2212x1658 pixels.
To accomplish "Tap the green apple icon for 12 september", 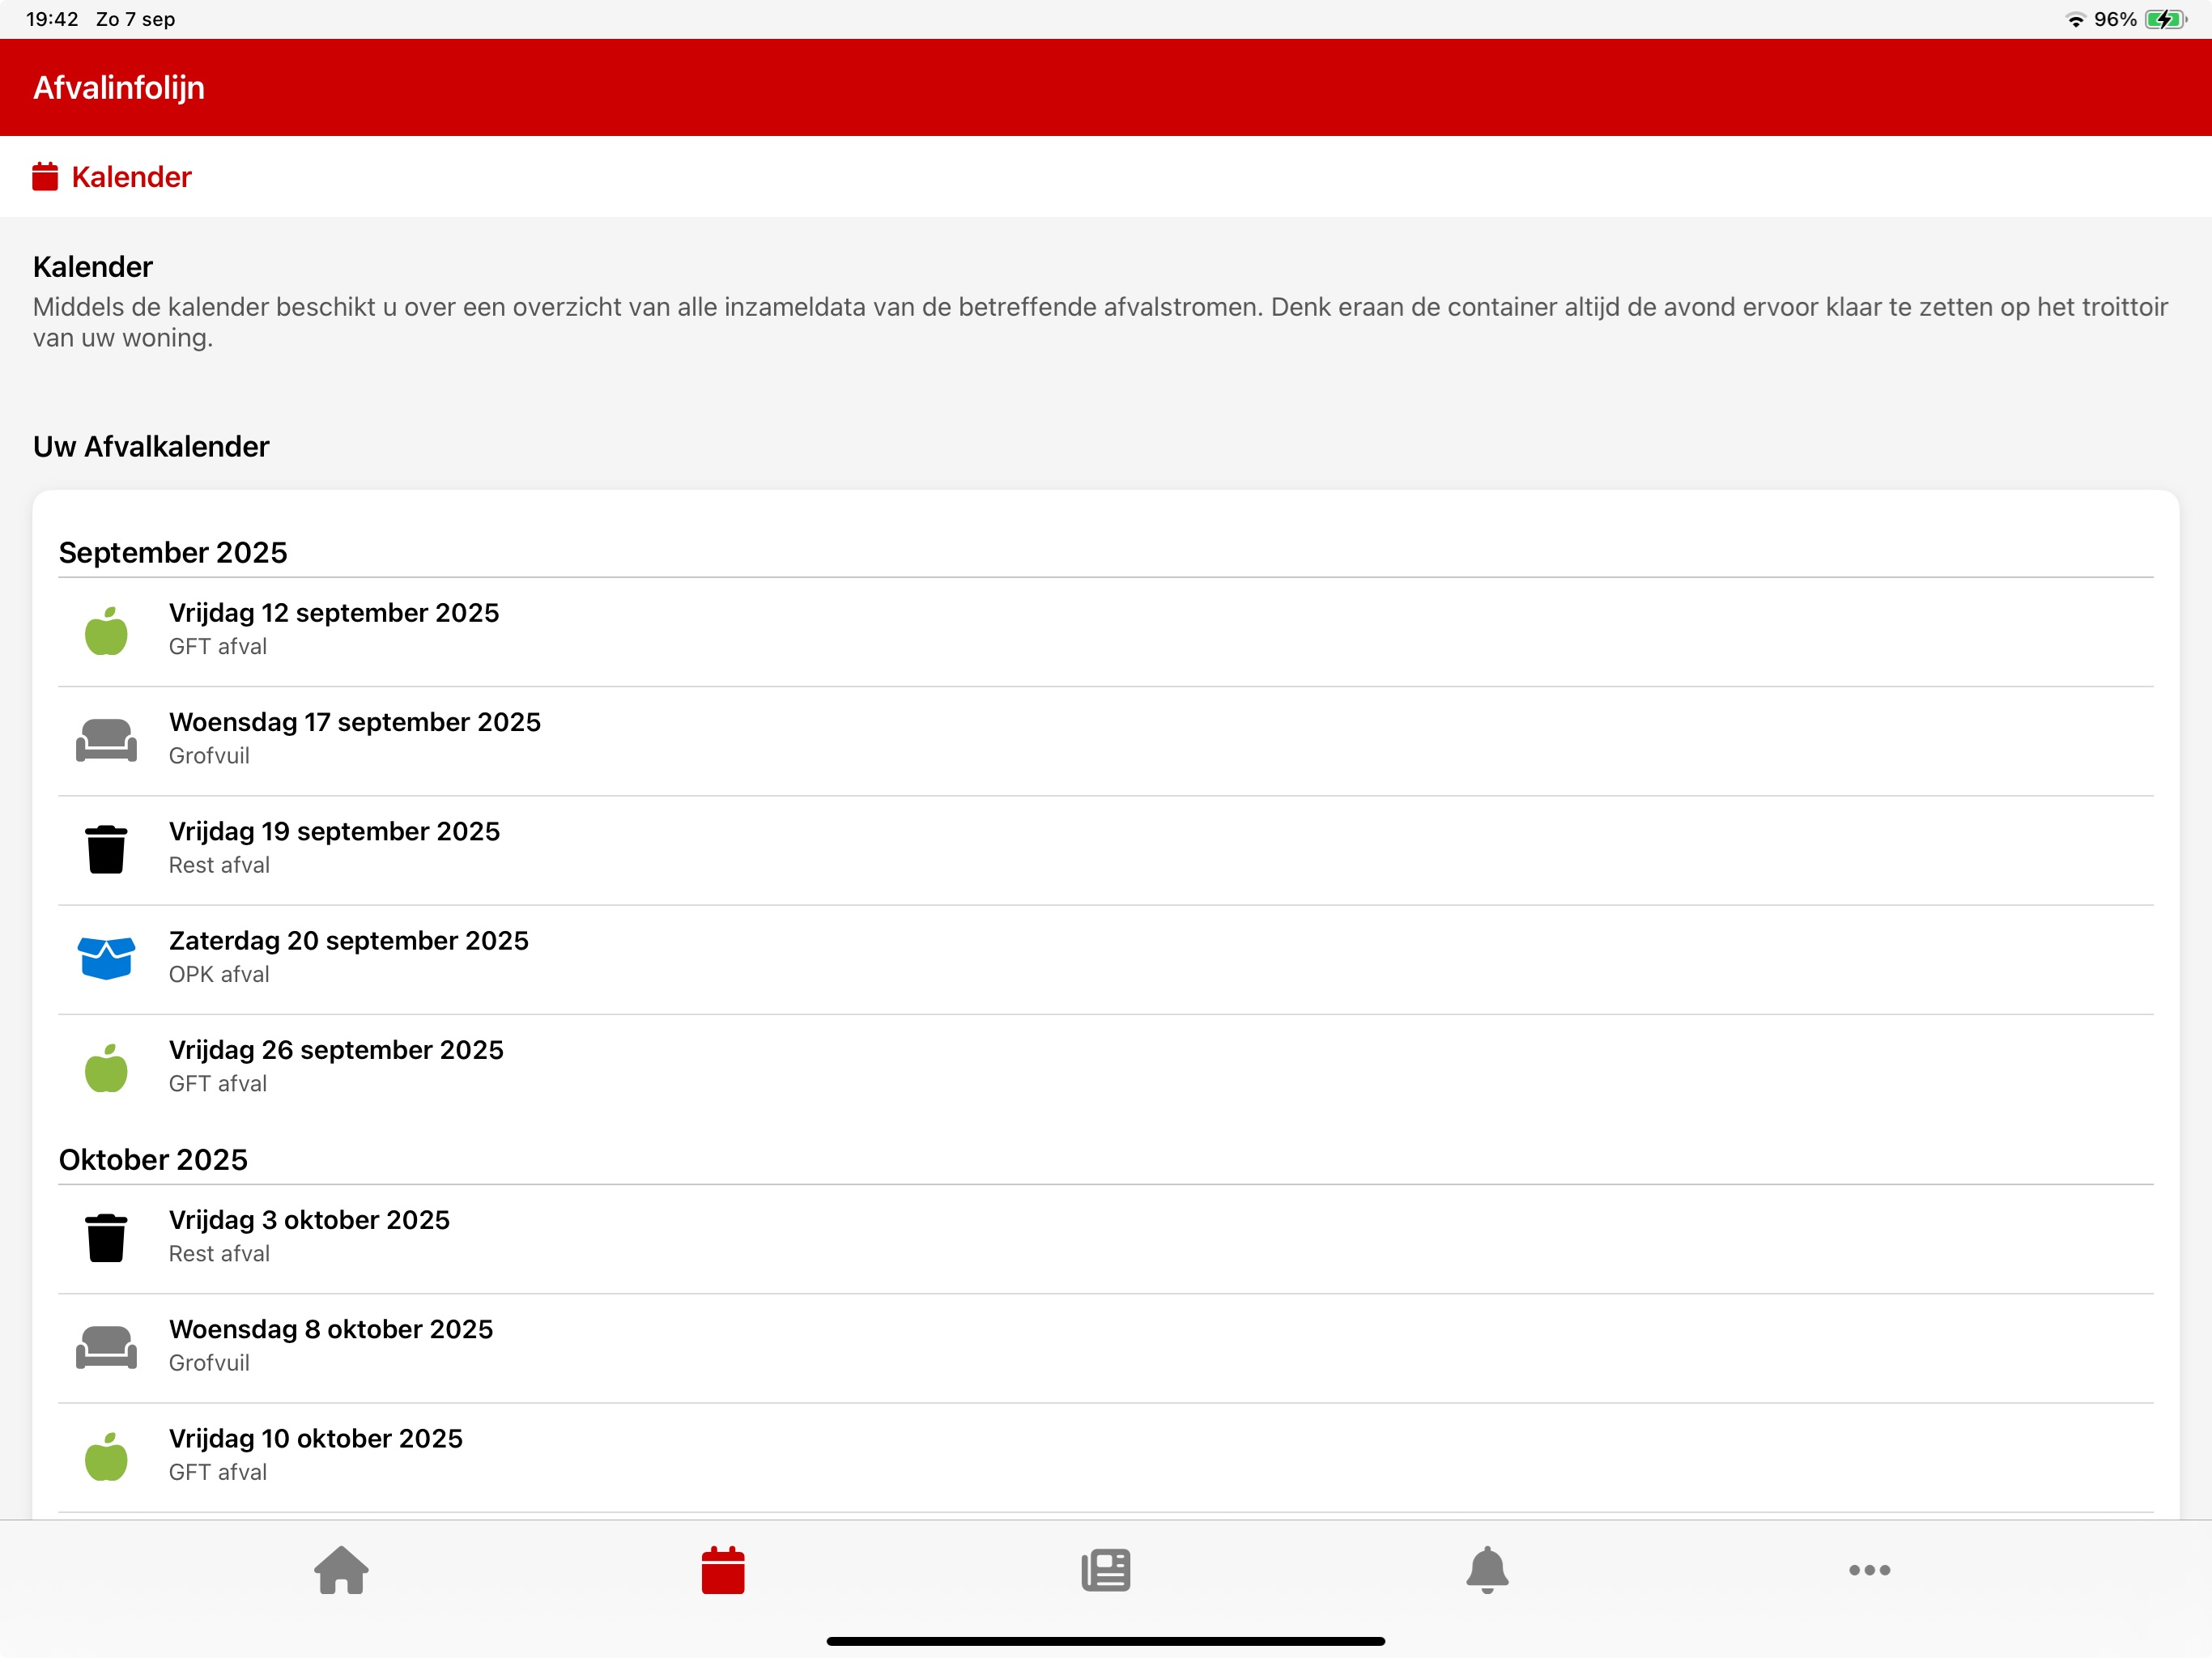I will point(106,631).
